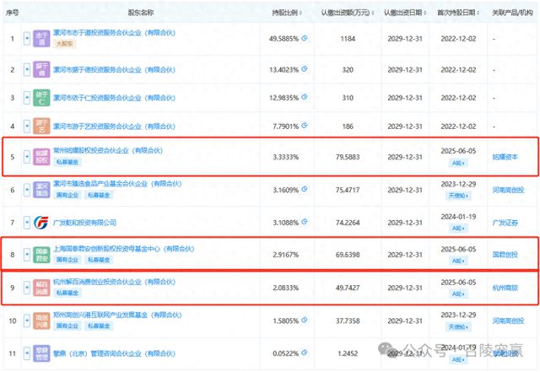Open the detail icon next to 0.0522%
Screen dimensions: 540x372
coord(305,353)
